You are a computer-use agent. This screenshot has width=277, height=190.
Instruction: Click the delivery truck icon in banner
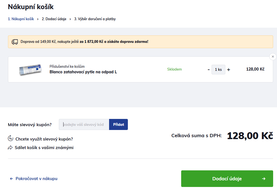point(15,42)
